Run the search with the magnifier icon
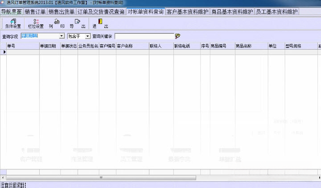The height and width of the screenshot is (188, 321). pyautogui.click(x=177, y=36)
